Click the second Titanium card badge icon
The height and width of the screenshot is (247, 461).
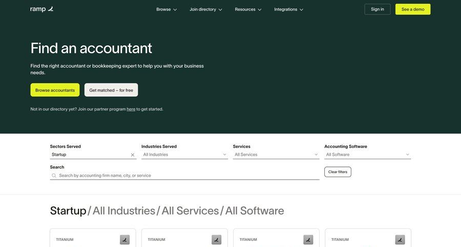pos(216,239)
